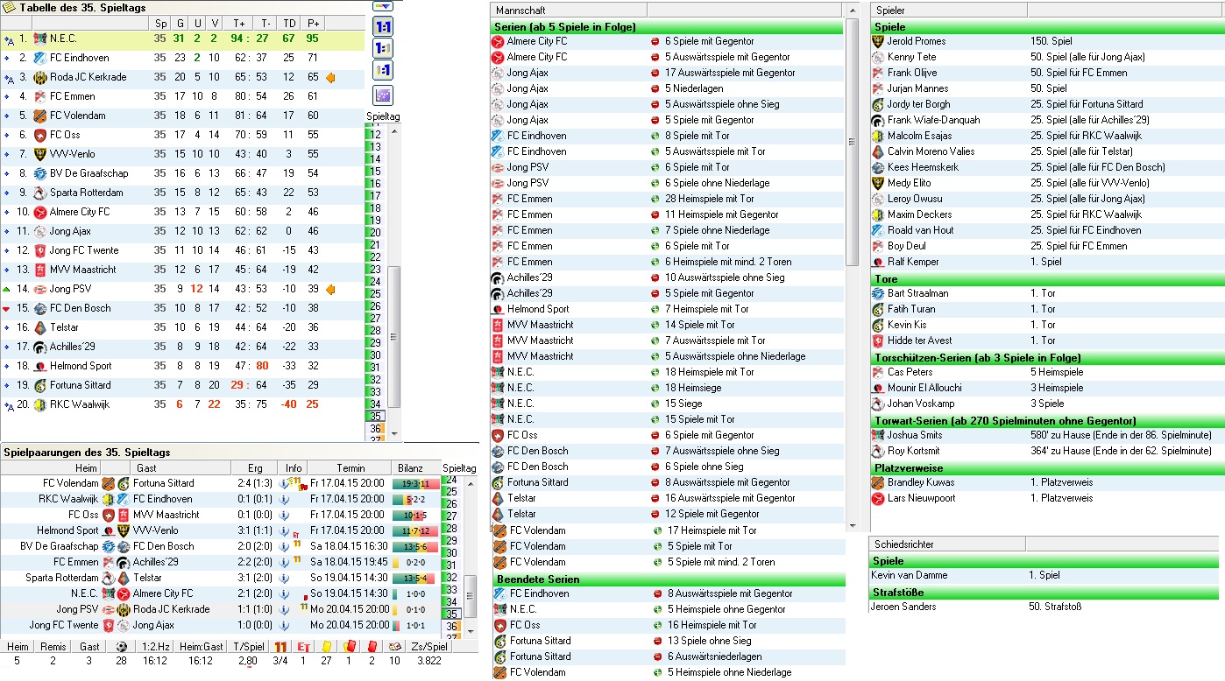Select Jeroen Sanders 50. Strafstoß row
Image resolution: width=1225 pixels, height=681 pixels.
coord(1044,607)
